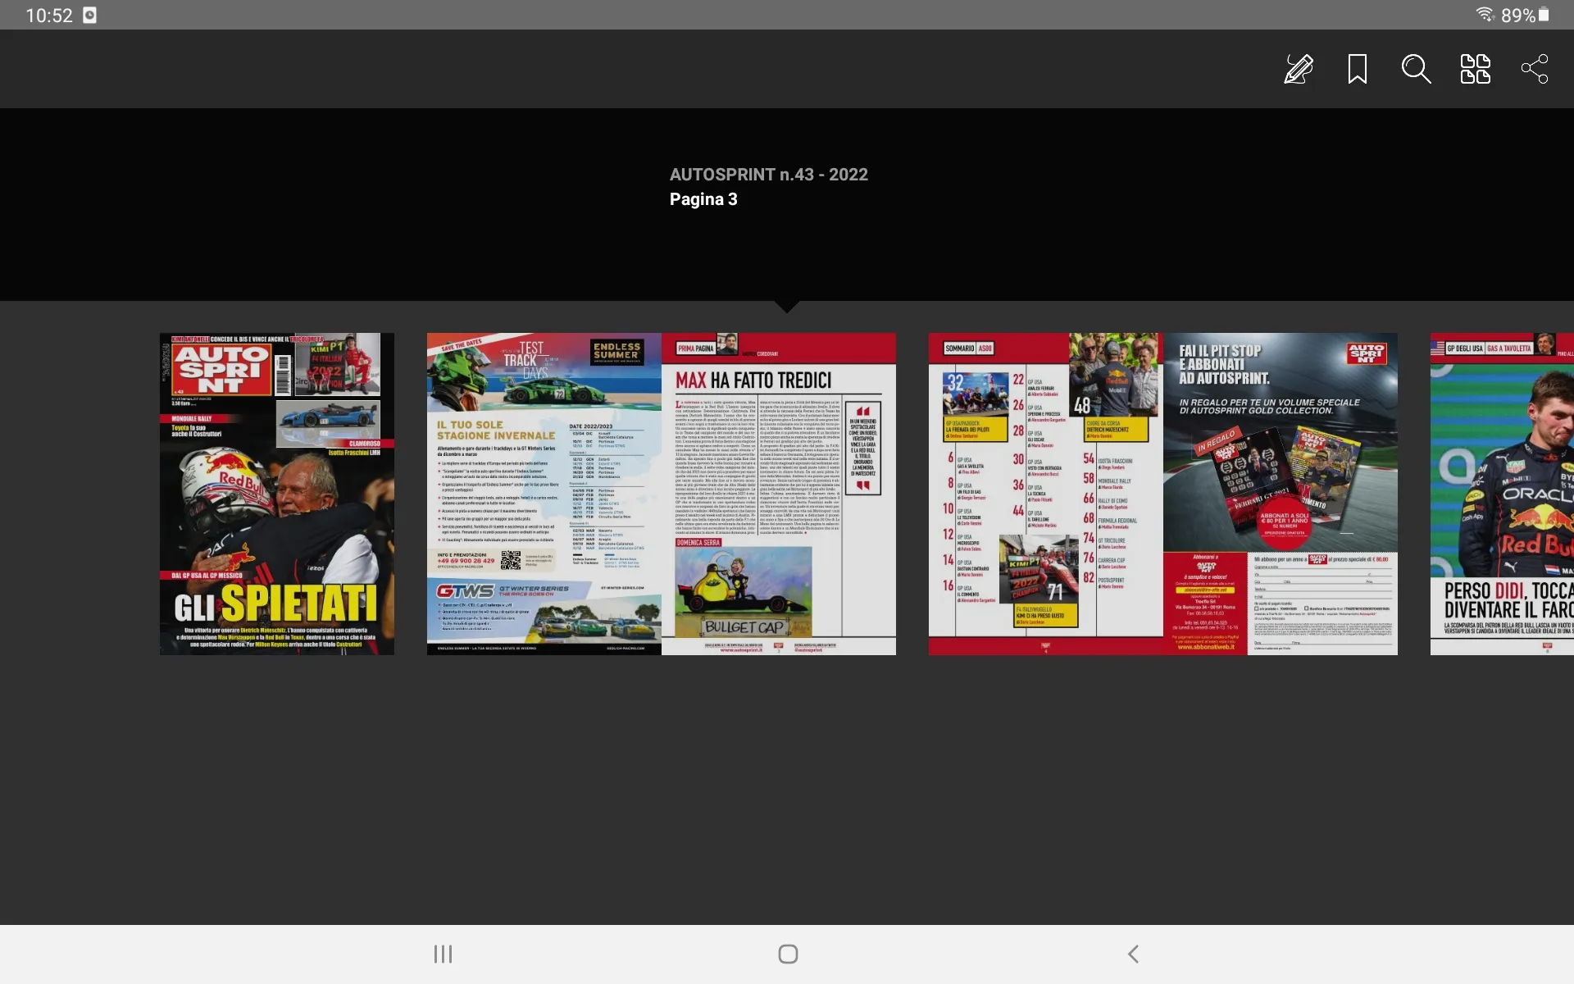Image resolution: width=1574 pixels, height=984 pixels.
Task: Open the search magnifier
Action: coord(1416,69)
